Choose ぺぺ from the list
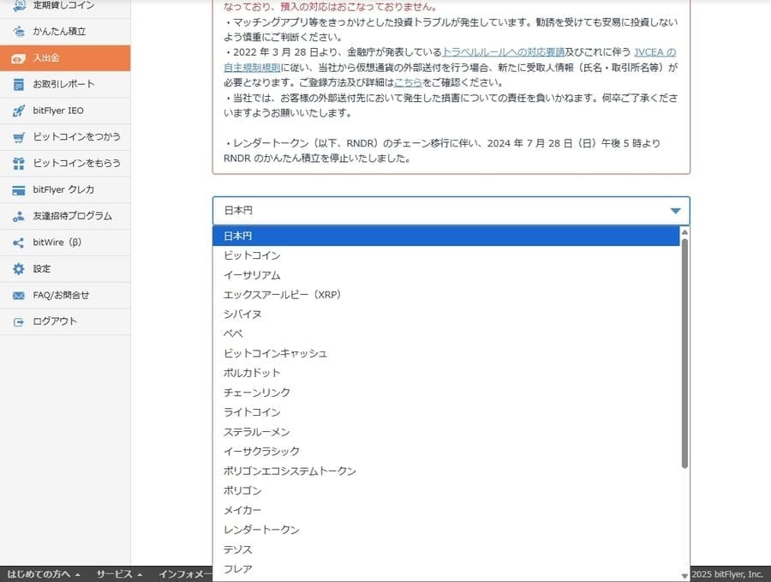This screenshot has height=582, width=771. [446, 333]
